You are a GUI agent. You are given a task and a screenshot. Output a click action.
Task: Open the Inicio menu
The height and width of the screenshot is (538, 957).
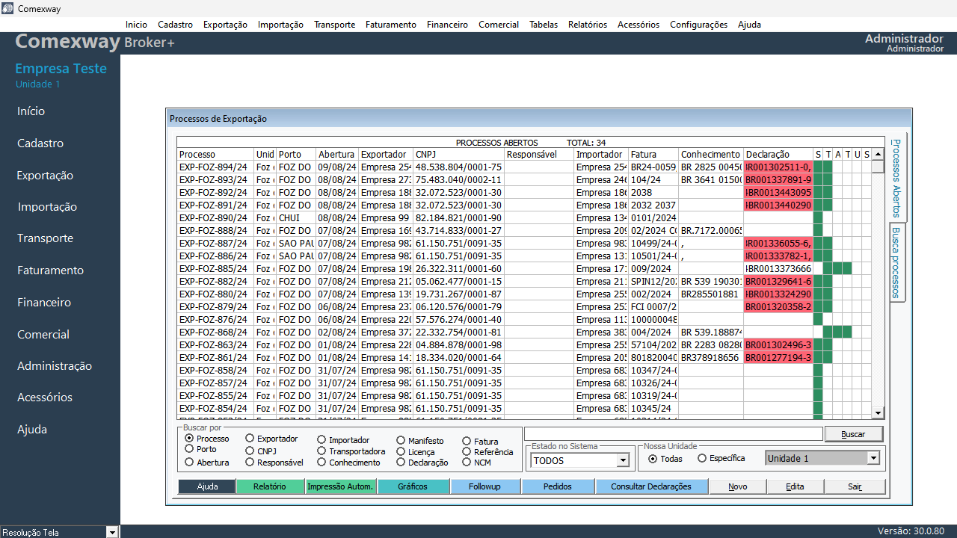[x=136, y=25]
